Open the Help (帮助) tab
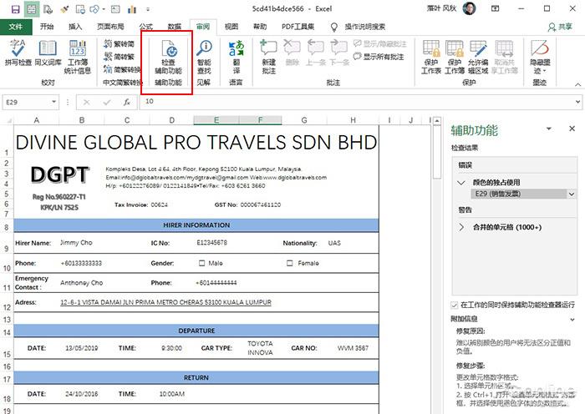The width and height of the screenshot is (585, 414). click(260, 27)
